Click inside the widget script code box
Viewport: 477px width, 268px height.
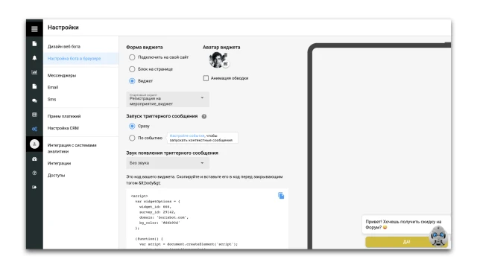[207, 219]
